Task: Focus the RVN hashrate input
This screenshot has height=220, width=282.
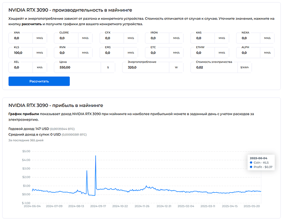Action: point(66,53)
